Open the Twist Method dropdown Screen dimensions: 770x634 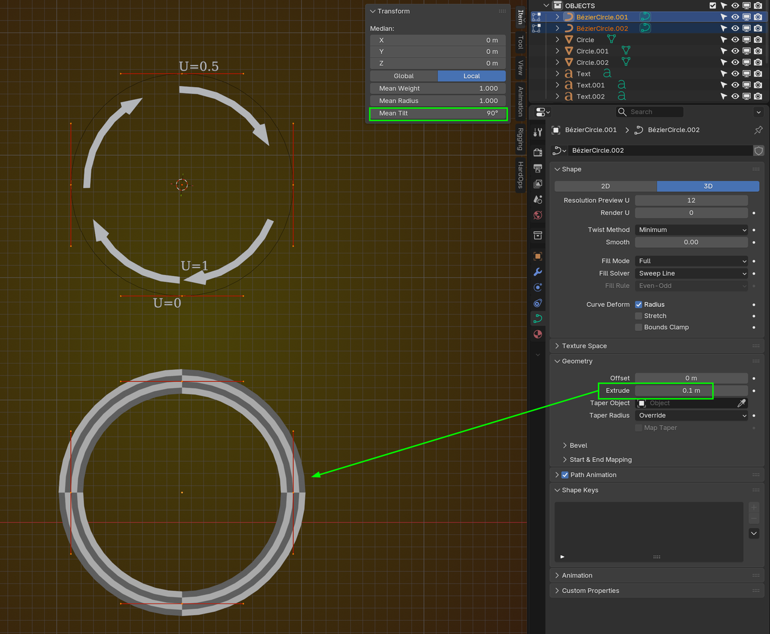coord(691,229)
